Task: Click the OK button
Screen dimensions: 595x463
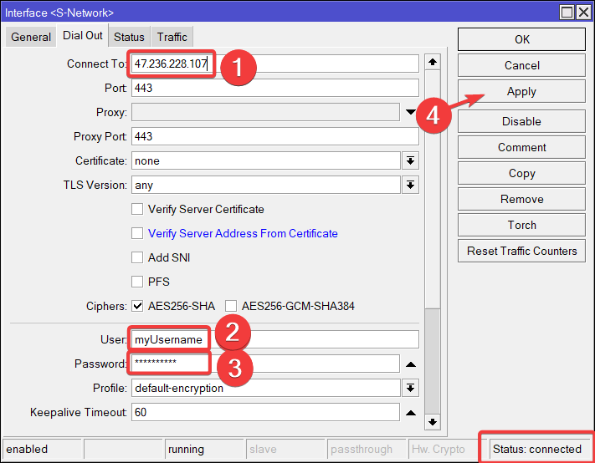Action: [x=521, y=39]
